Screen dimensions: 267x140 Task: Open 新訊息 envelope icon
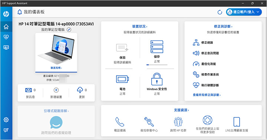pyautogui.click(x=29, y=90)
